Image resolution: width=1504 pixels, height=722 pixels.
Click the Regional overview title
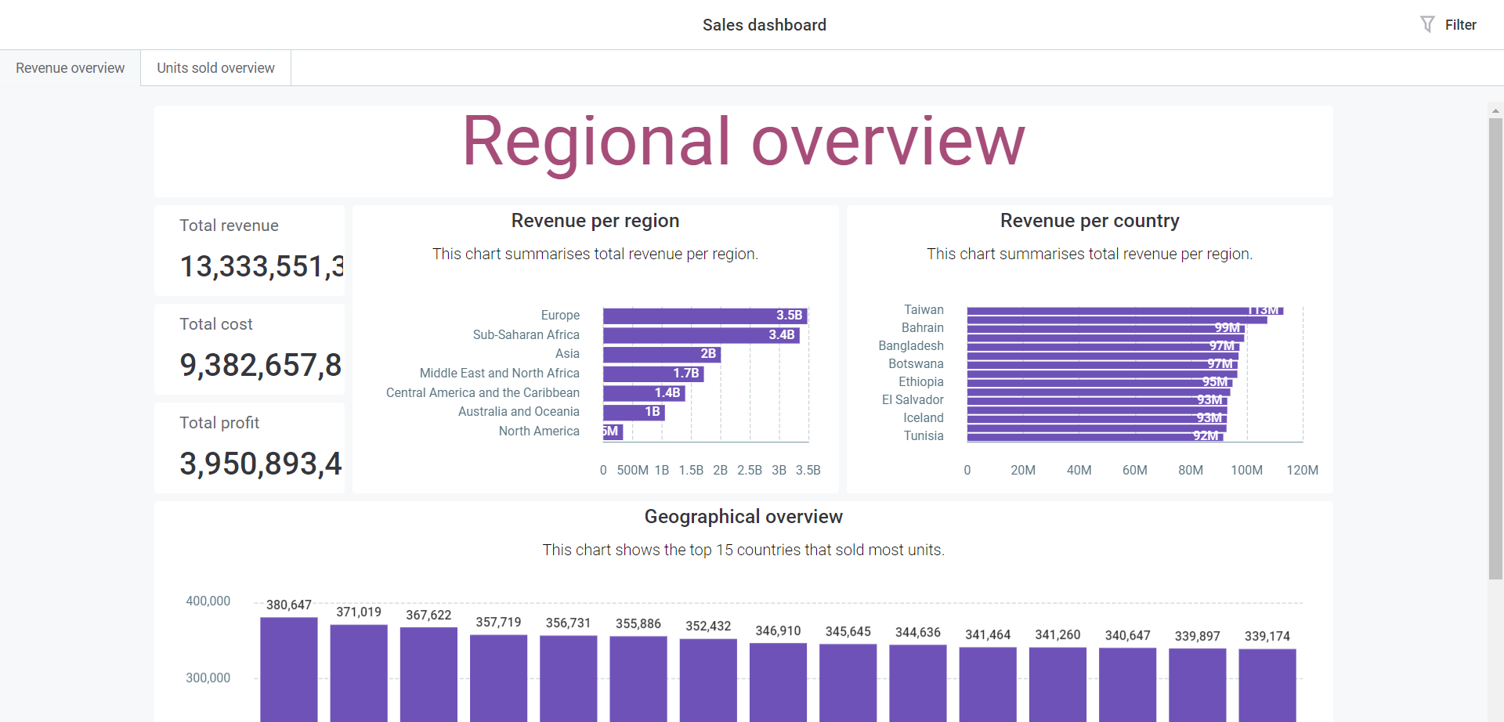tap(743, 143)
